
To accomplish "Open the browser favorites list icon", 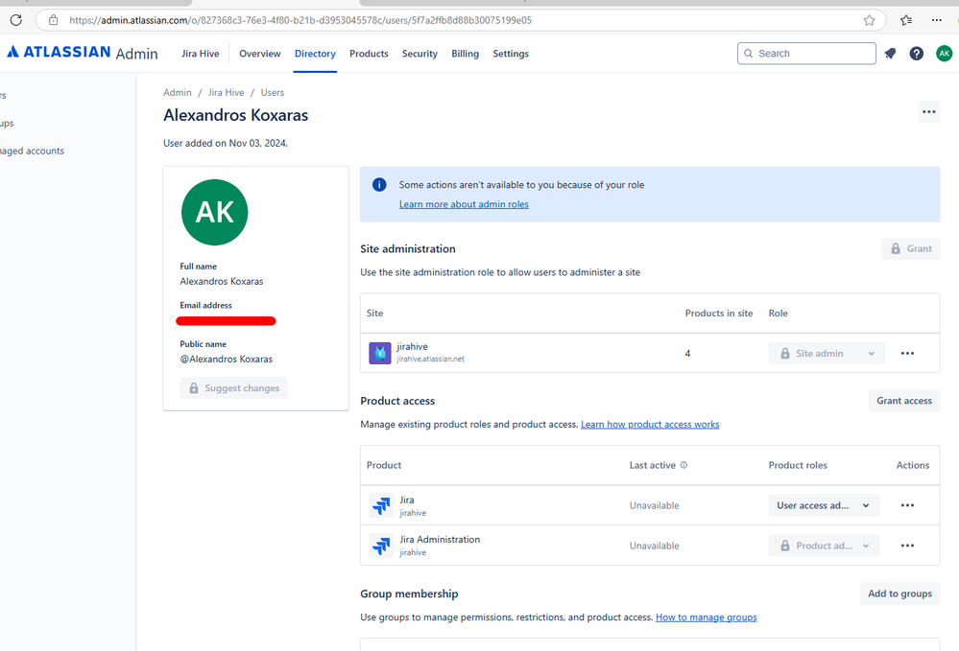I will click(906, 20).
